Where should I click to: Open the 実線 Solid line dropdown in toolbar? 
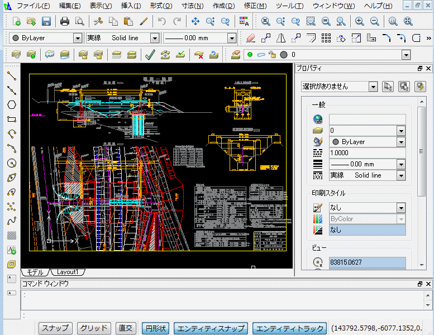click(155, 39)
